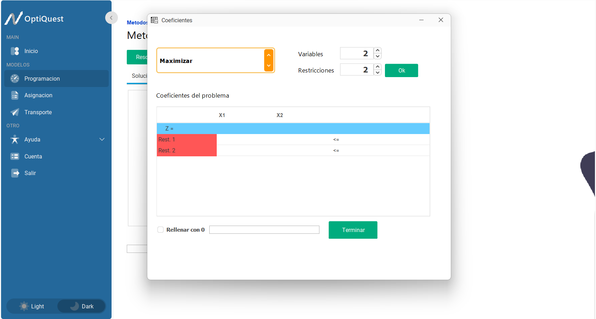Click the Asignacion document icon
Screen dimensions: 596x319
click(x=15, y=95)
